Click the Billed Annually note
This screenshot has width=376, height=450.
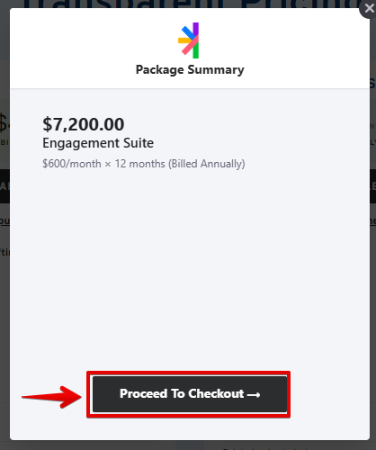pos(207,164)
